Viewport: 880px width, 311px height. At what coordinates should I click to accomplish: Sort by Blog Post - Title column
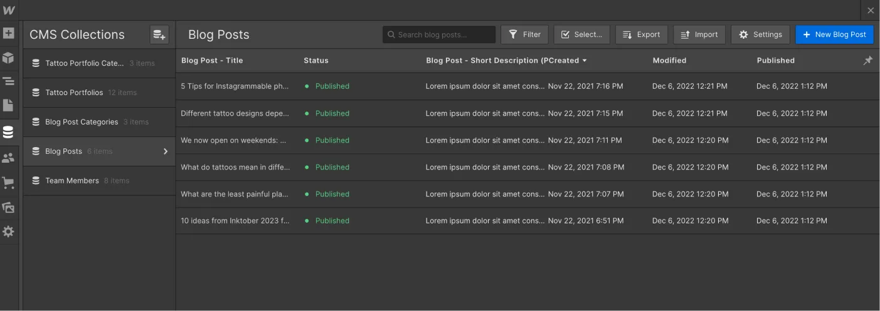(212, 61)
